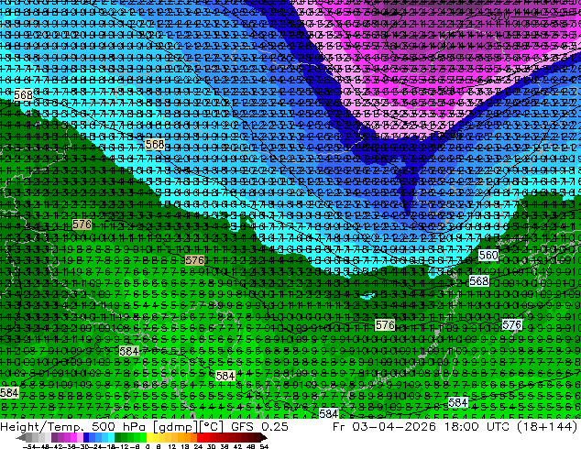Click the gray left arrow of color bar
Image resolution: width=581 pixels, height=449 pixels.
(x=21, y=437)
